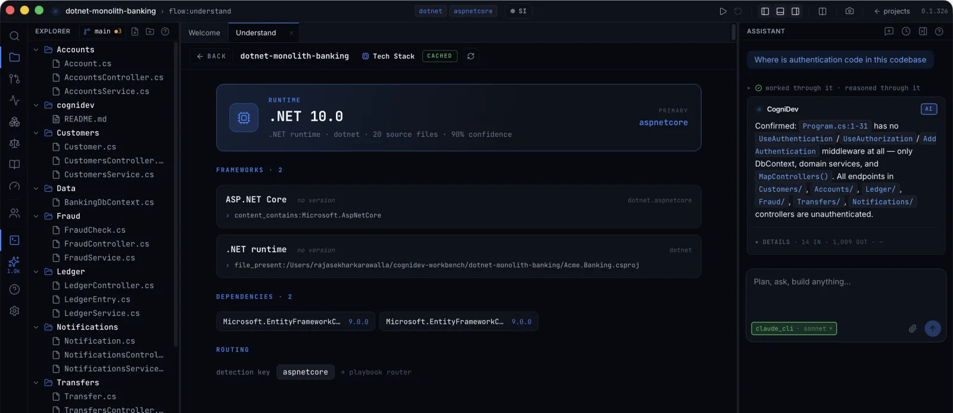Collapse the Notifications folder
This screenshot has width=953, height=413.
[36, 327]
